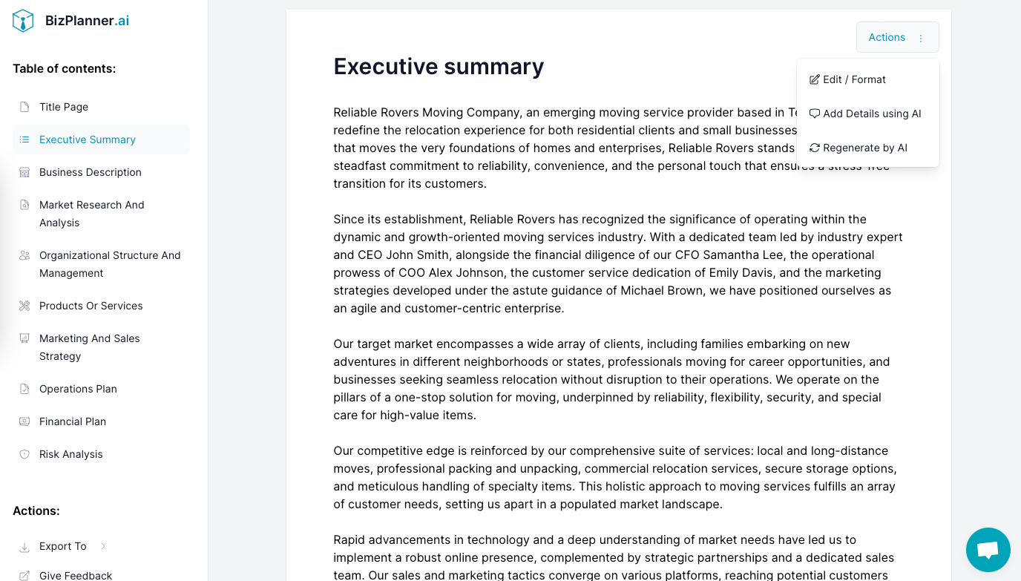Open the chat support bubble
Viewport: 1021px width, 581px height.
point(988,550)
